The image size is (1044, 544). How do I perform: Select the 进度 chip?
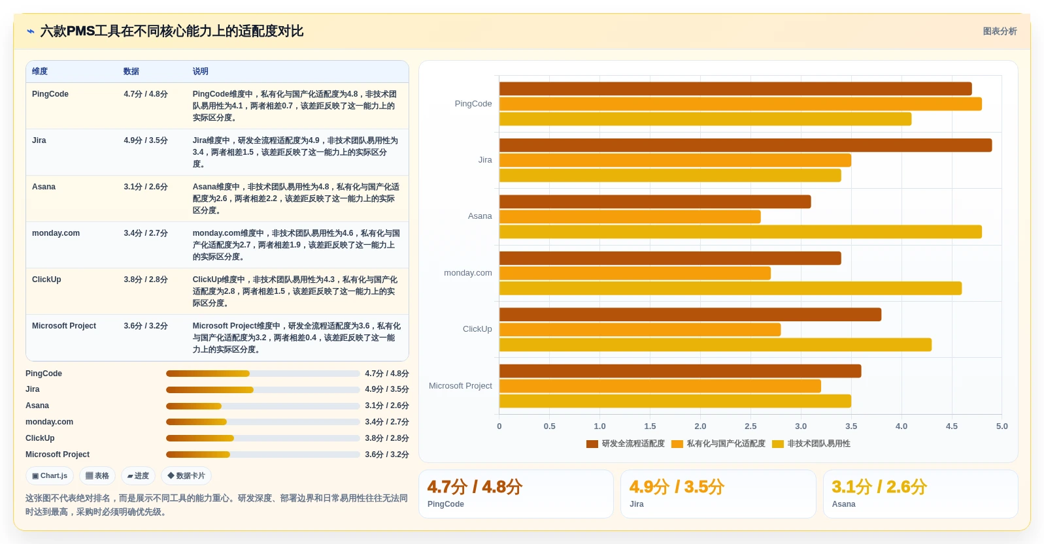click(x=138, y=476)
